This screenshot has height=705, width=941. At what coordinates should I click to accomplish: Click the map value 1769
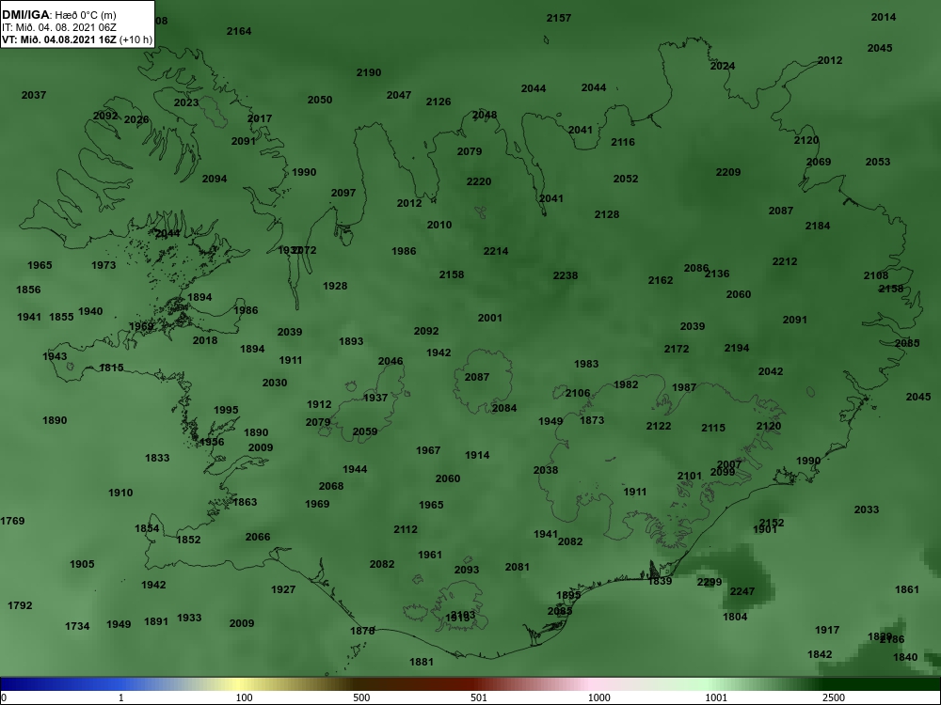click(x=12, y=521)
